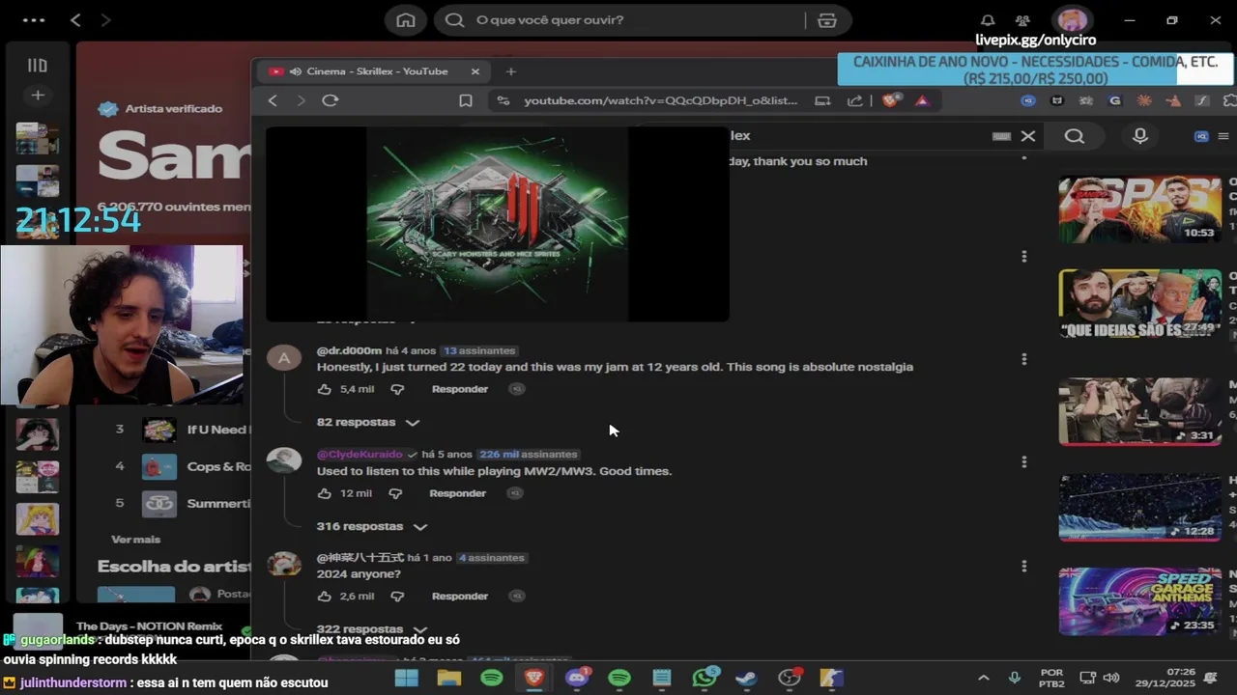
Task: Open options menu for '2024 anyone?' comment
Action: pos(1023,567)
